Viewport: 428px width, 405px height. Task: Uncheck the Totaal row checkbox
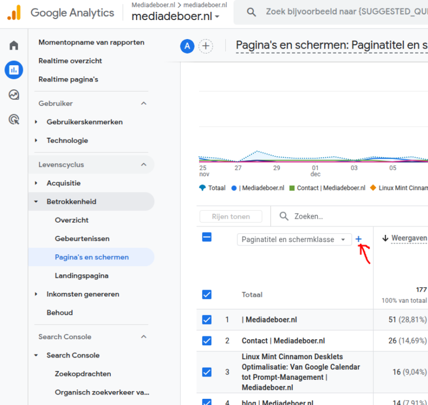(x=207, y=295)
